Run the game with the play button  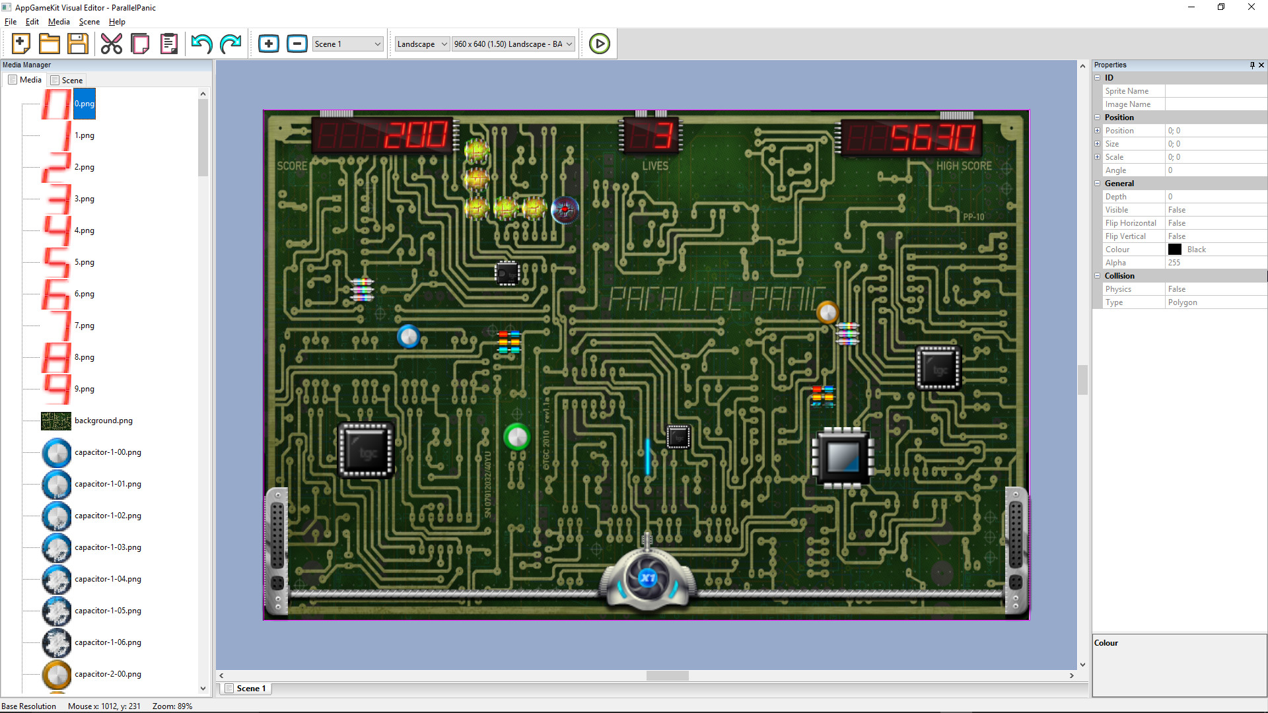point(599,43)
